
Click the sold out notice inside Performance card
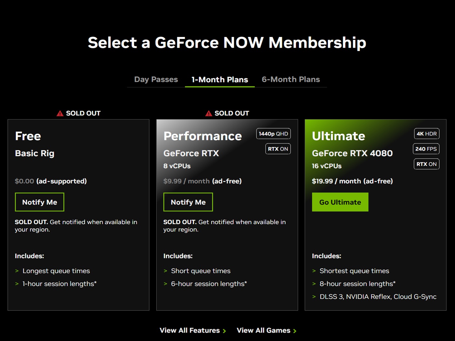point(225,226)
